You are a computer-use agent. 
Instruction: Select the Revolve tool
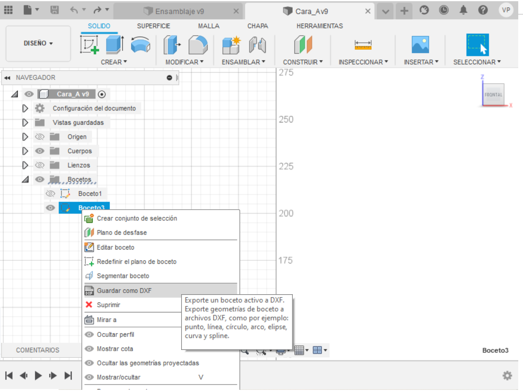click(140, 44)
